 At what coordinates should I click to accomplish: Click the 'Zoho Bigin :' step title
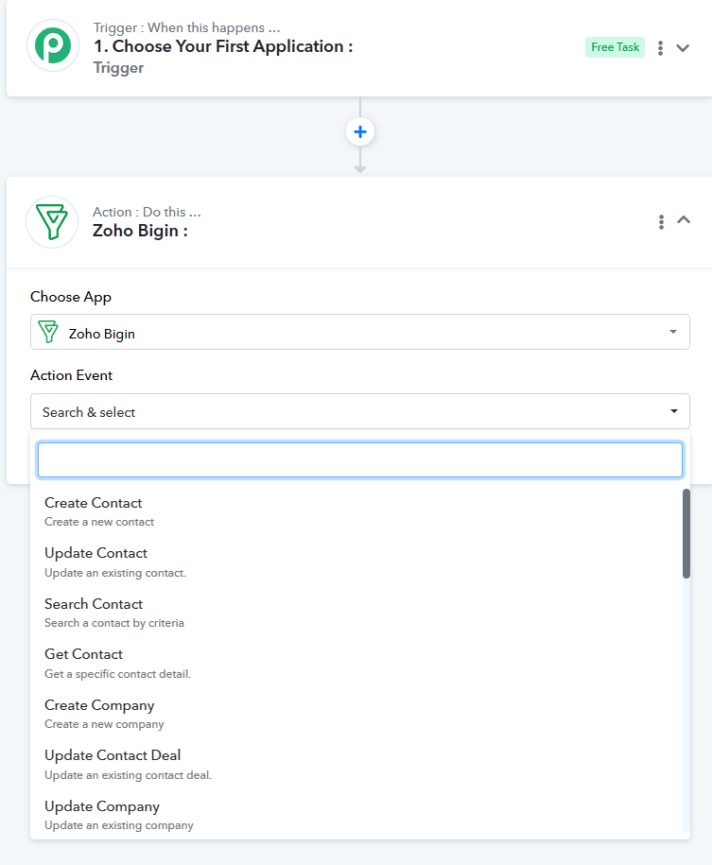point(140,231)
